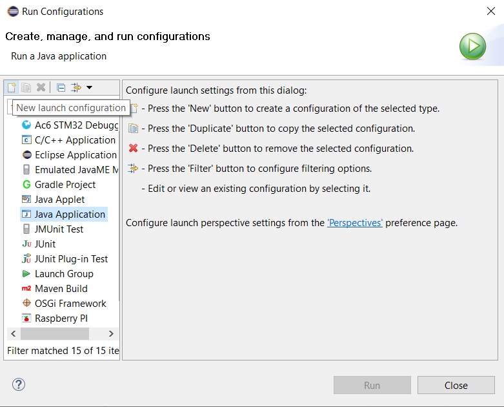Select Emulated JavaME configuration type

(x=70, y=169)
